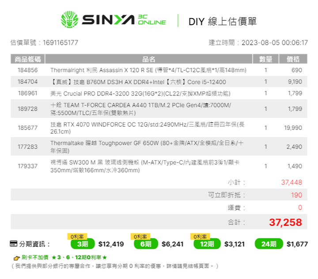Click the price 1,490
The image size is (318, 279).
pyautogui.click(x=295, y=166)
